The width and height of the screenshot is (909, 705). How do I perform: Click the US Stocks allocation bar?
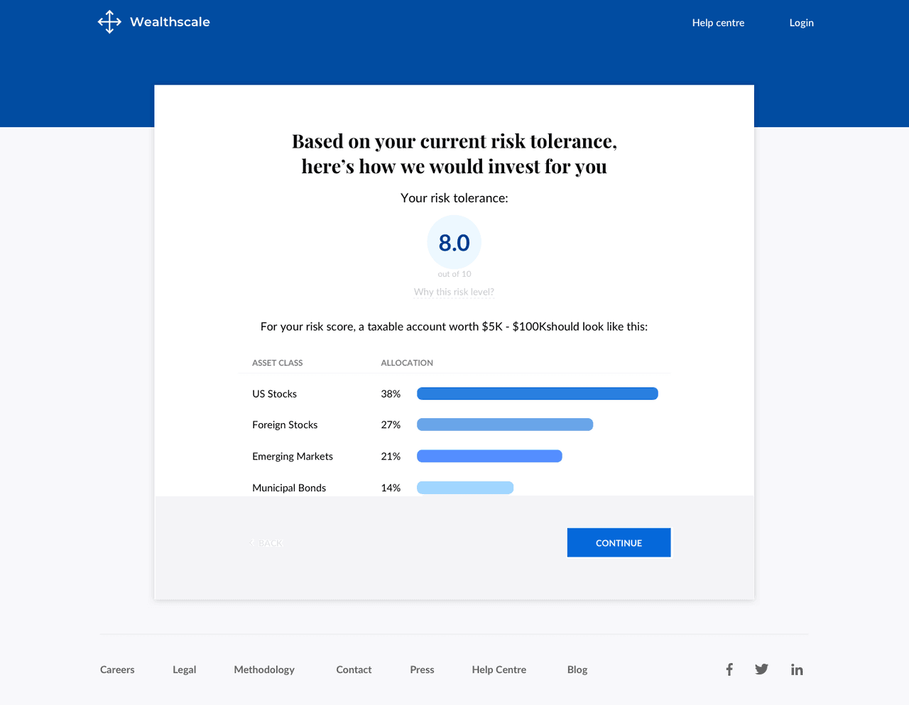(537, 393)
